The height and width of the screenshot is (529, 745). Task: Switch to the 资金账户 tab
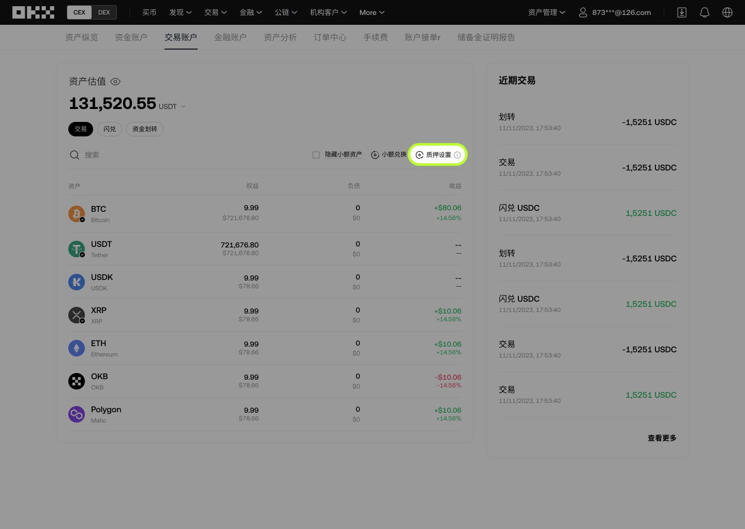click(131, 37)
